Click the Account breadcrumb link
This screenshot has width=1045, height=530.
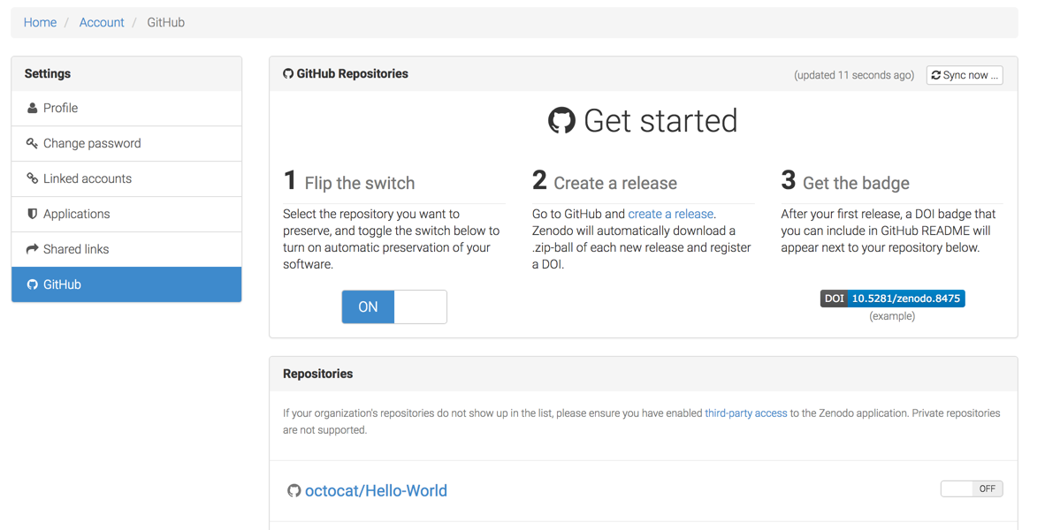[102, 22]
